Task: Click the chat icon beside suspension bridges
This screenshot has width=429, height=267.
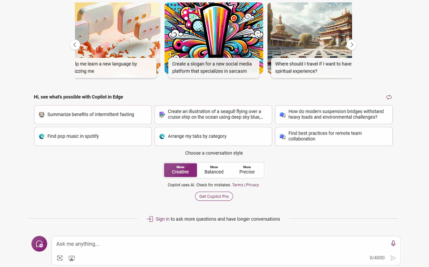Action: [282, 114]
